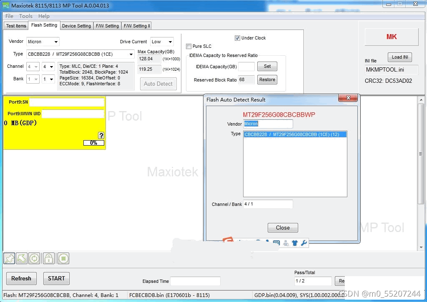This screenshot has width=427, height=302.
Task: Click the Max Capacity field showing 119.25
Action: click(x=149, y=69)
